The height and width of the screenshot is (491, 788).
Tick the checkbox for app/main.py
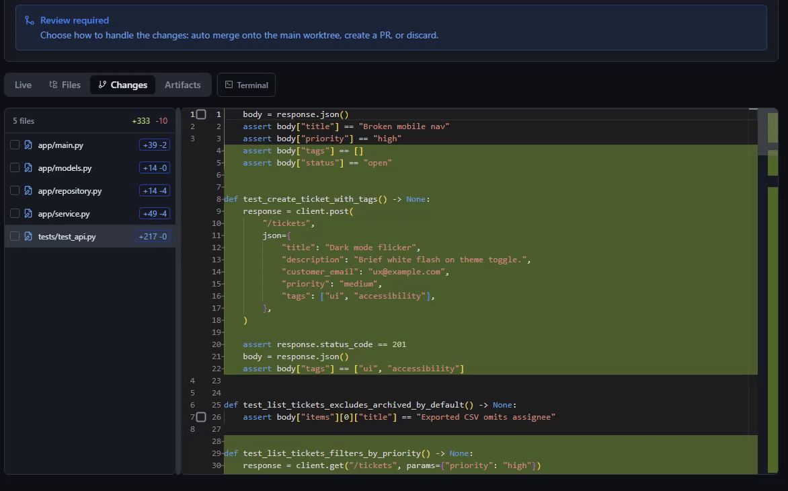pyautogui.click(x=15, y=145)
